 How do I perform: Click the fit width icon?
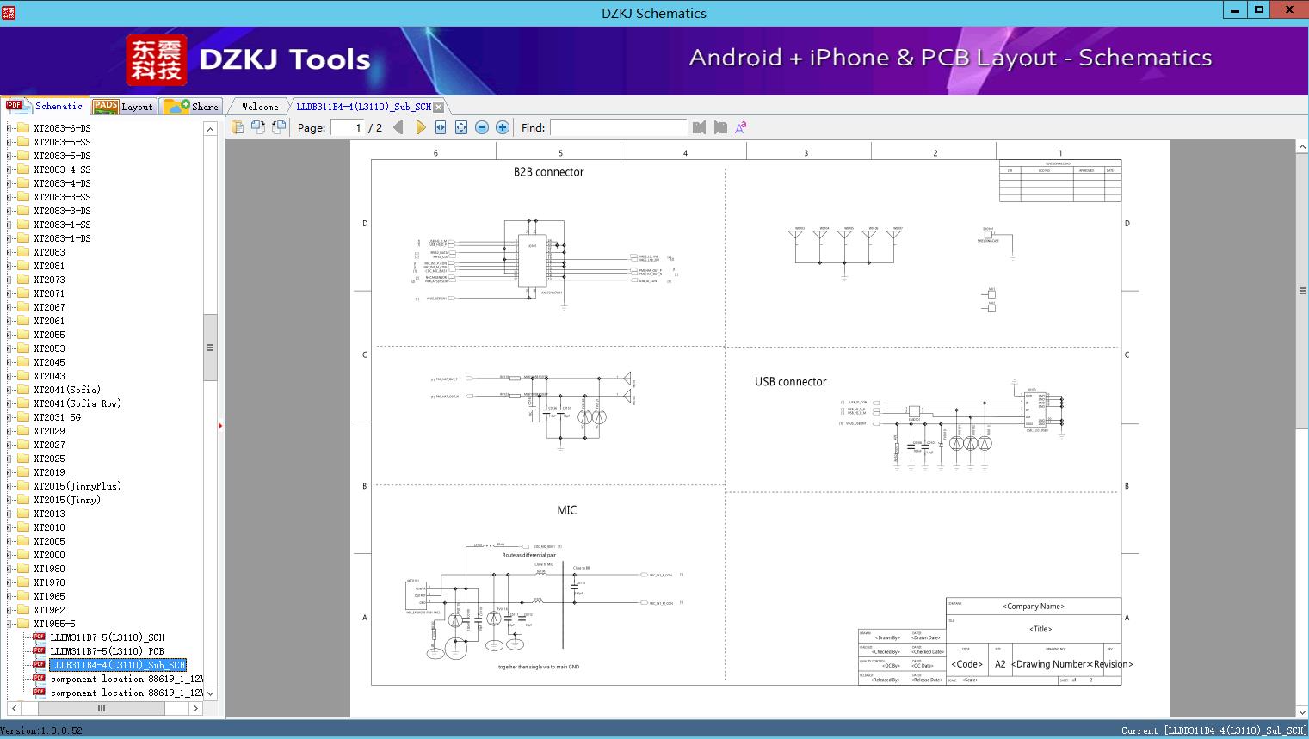[441, 127]
